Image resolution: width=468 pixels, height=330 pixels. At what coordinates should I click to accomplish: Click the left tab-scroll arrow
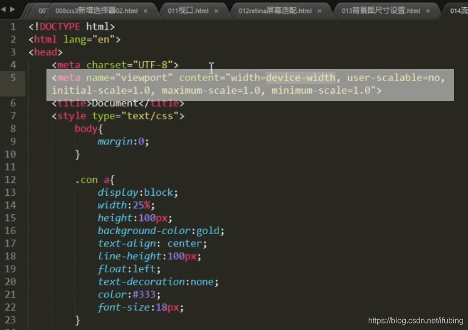tap(3, 9)
